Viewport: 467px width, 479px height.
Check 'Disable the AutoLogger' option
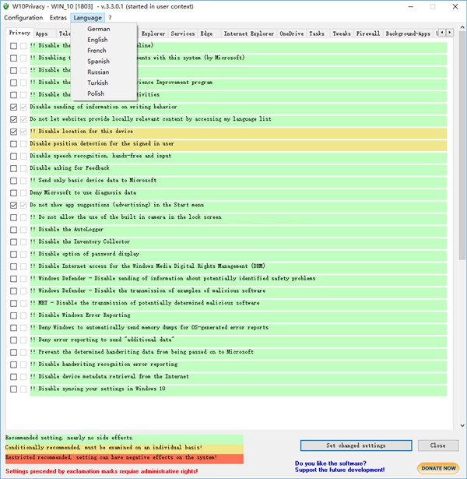14,230
